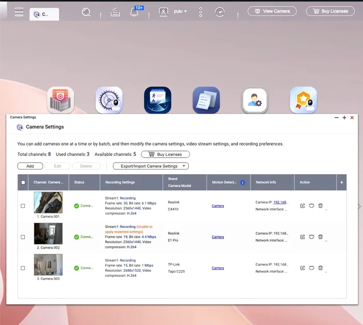Launch the recording storage desktop app icon
The image size is (363, 325).
pos(61,100)
